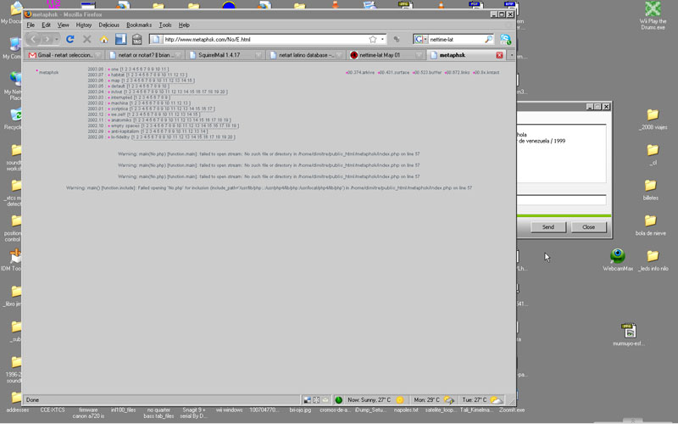
Task: Click the Stop loading icon
Action: 86,40
